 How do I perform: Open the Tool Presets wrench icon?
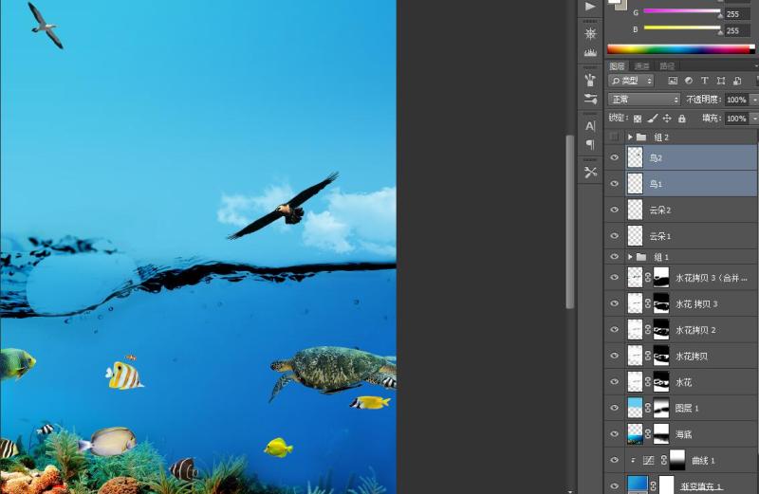tap(590, 173)
